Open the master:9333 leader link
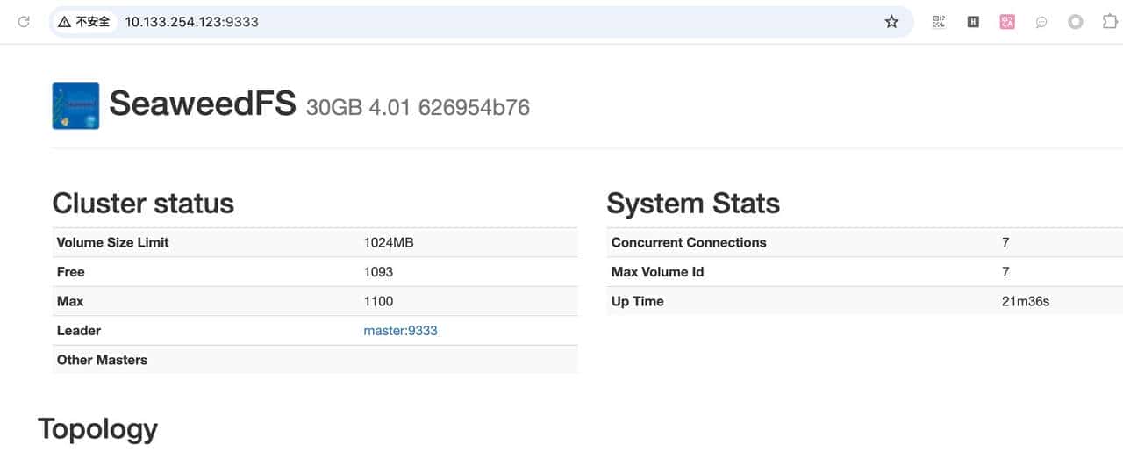This screenshot has height=459, width=1123. click(x=400, y=331)
